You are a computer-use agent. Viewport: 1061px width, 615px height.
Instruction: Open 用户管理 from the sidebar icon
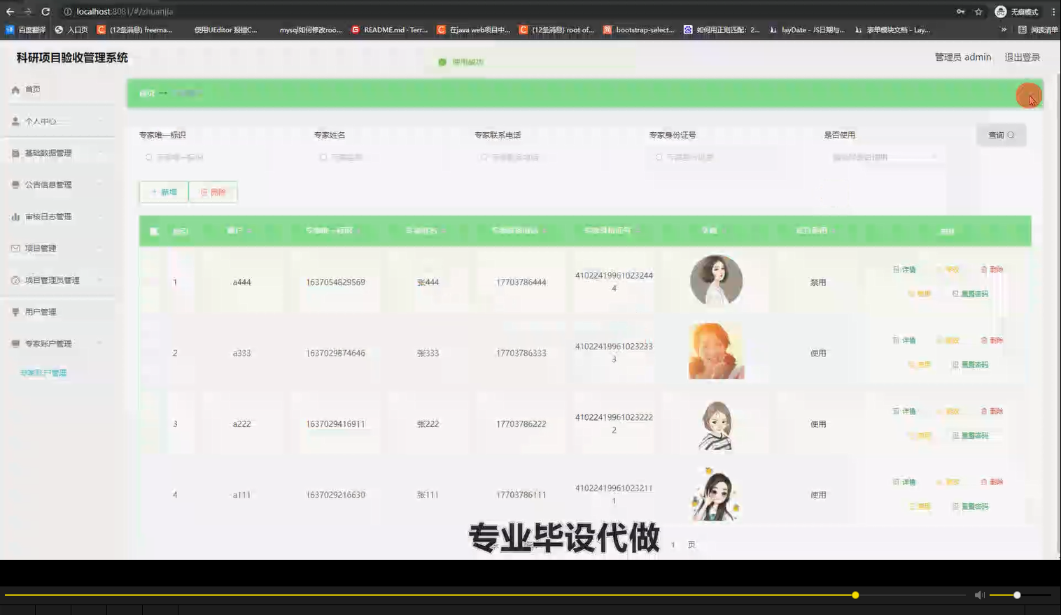(14, 312)
